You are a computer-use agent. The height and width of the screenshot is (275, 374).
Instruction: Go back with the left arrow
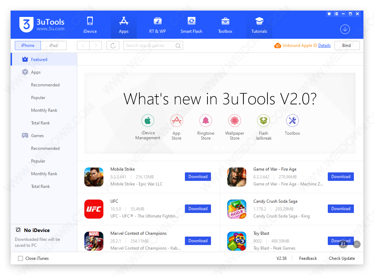(x=83, y=45)
